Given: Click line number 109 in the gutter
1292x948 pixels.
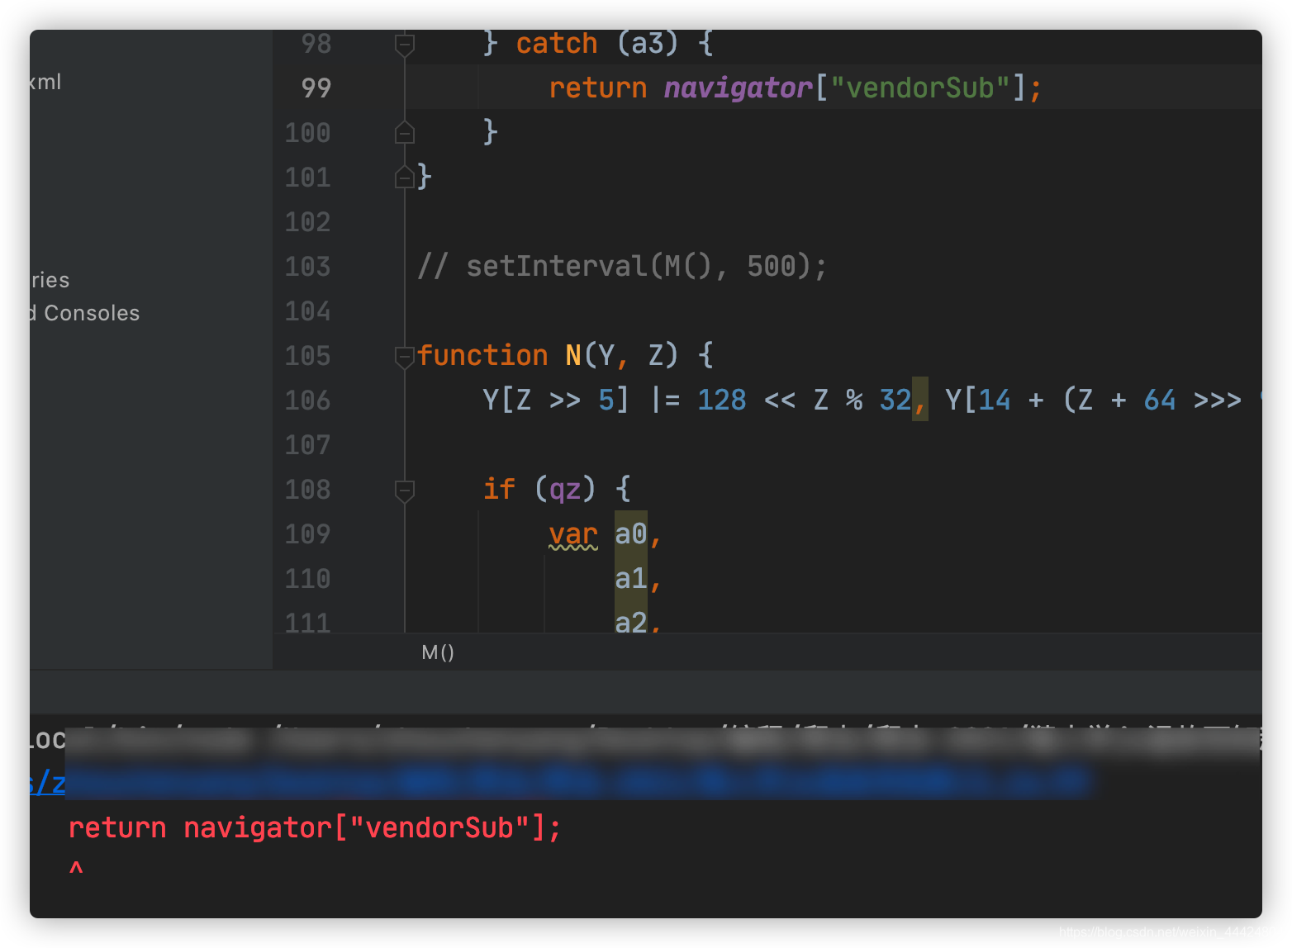Looking at the screenshot, I should [307, 533].
